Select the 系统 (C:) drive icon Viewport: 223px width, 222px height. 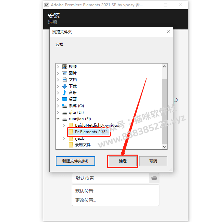pos(65,106)
